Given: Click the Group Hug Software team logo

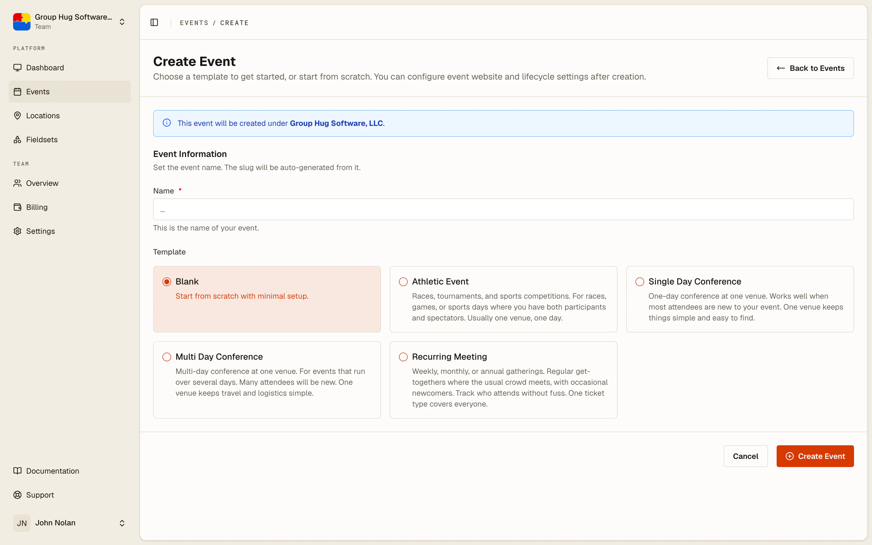Looking at the screenshot, I should point(22,22).
